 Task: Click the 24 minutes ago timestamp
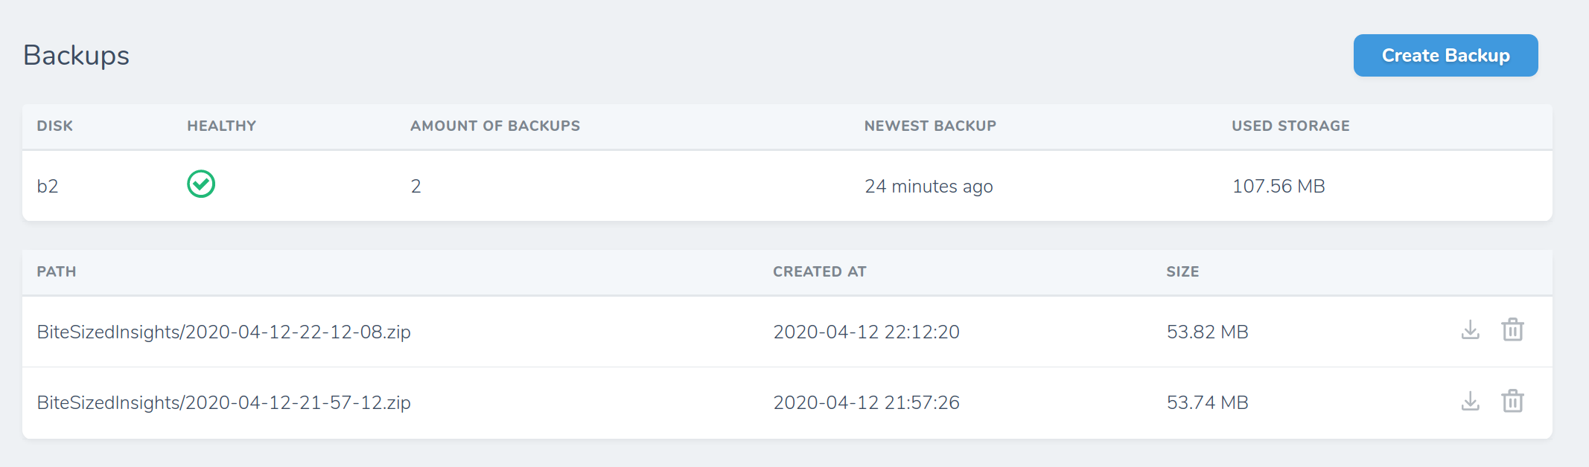pyautogui.click(x=929, y=186)
